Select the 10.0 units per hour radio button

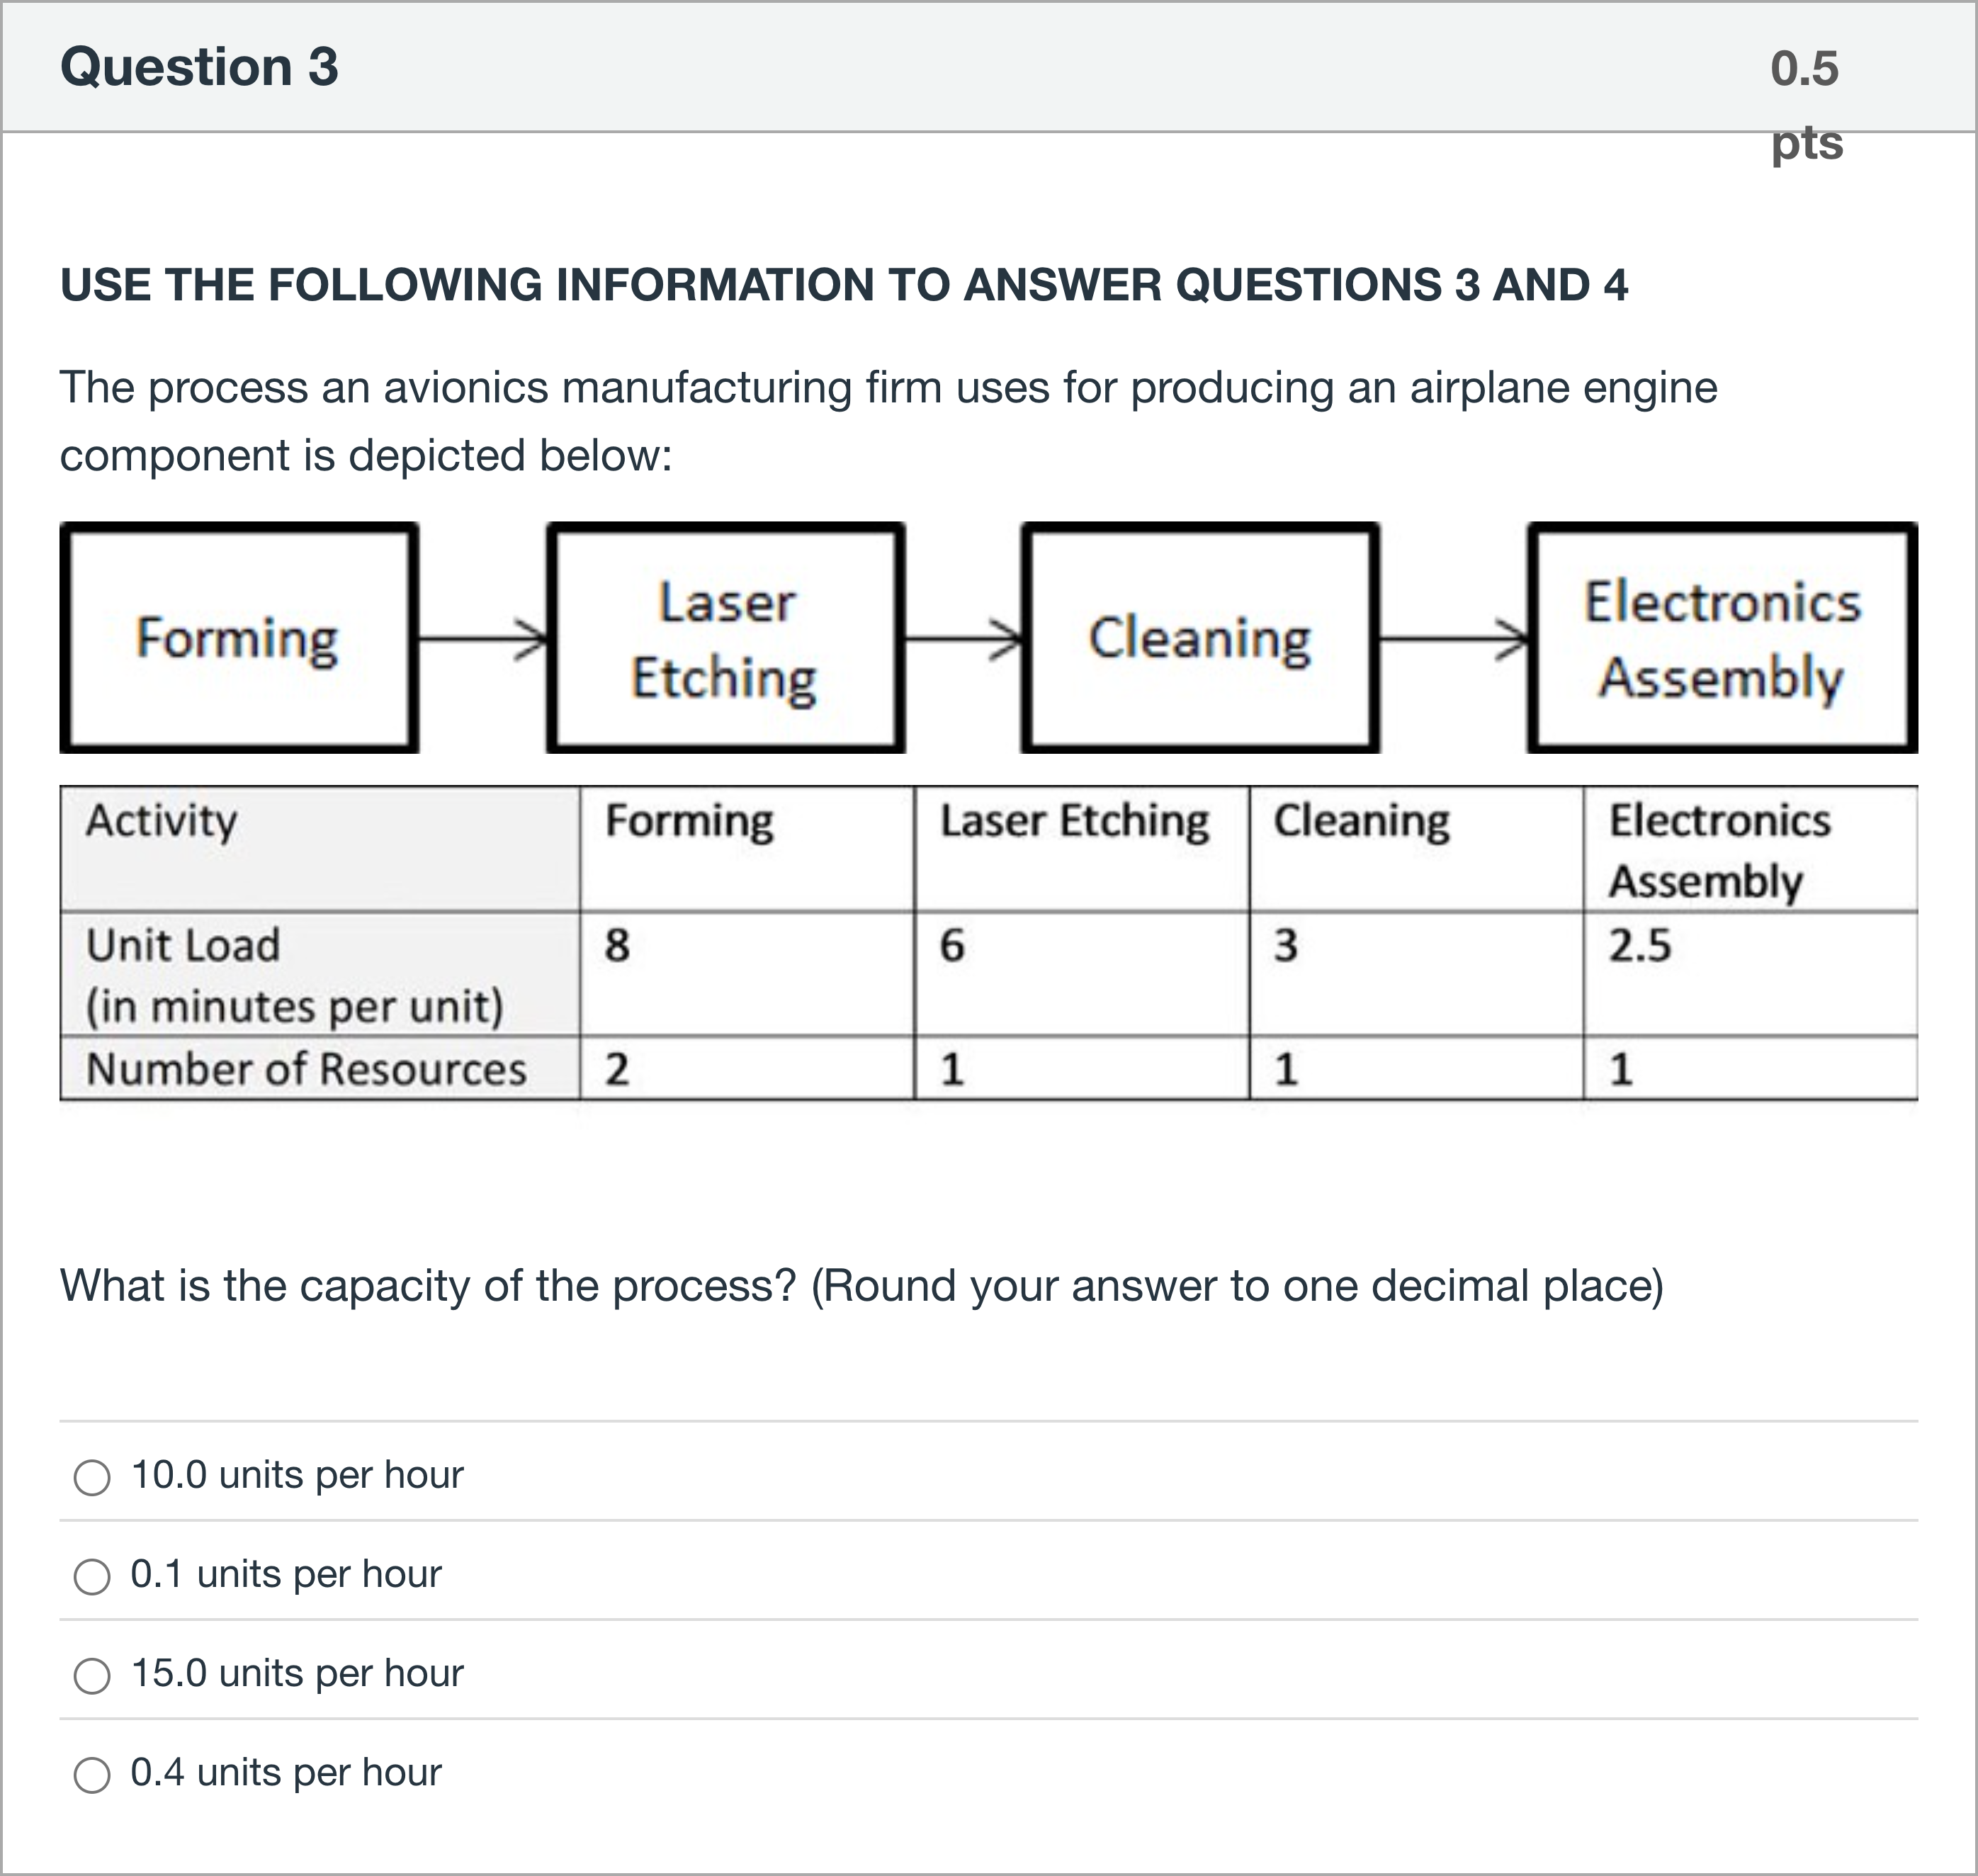pyautogui.click(x=92, y=1477)
